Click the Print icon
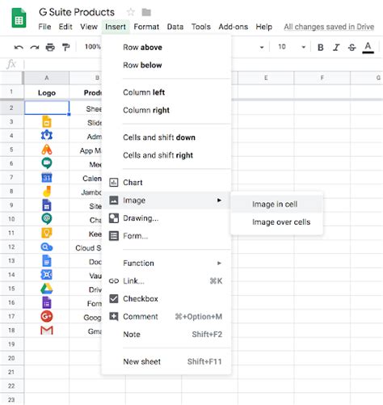The height and width of the screenshot is (405, 383). 50,48
